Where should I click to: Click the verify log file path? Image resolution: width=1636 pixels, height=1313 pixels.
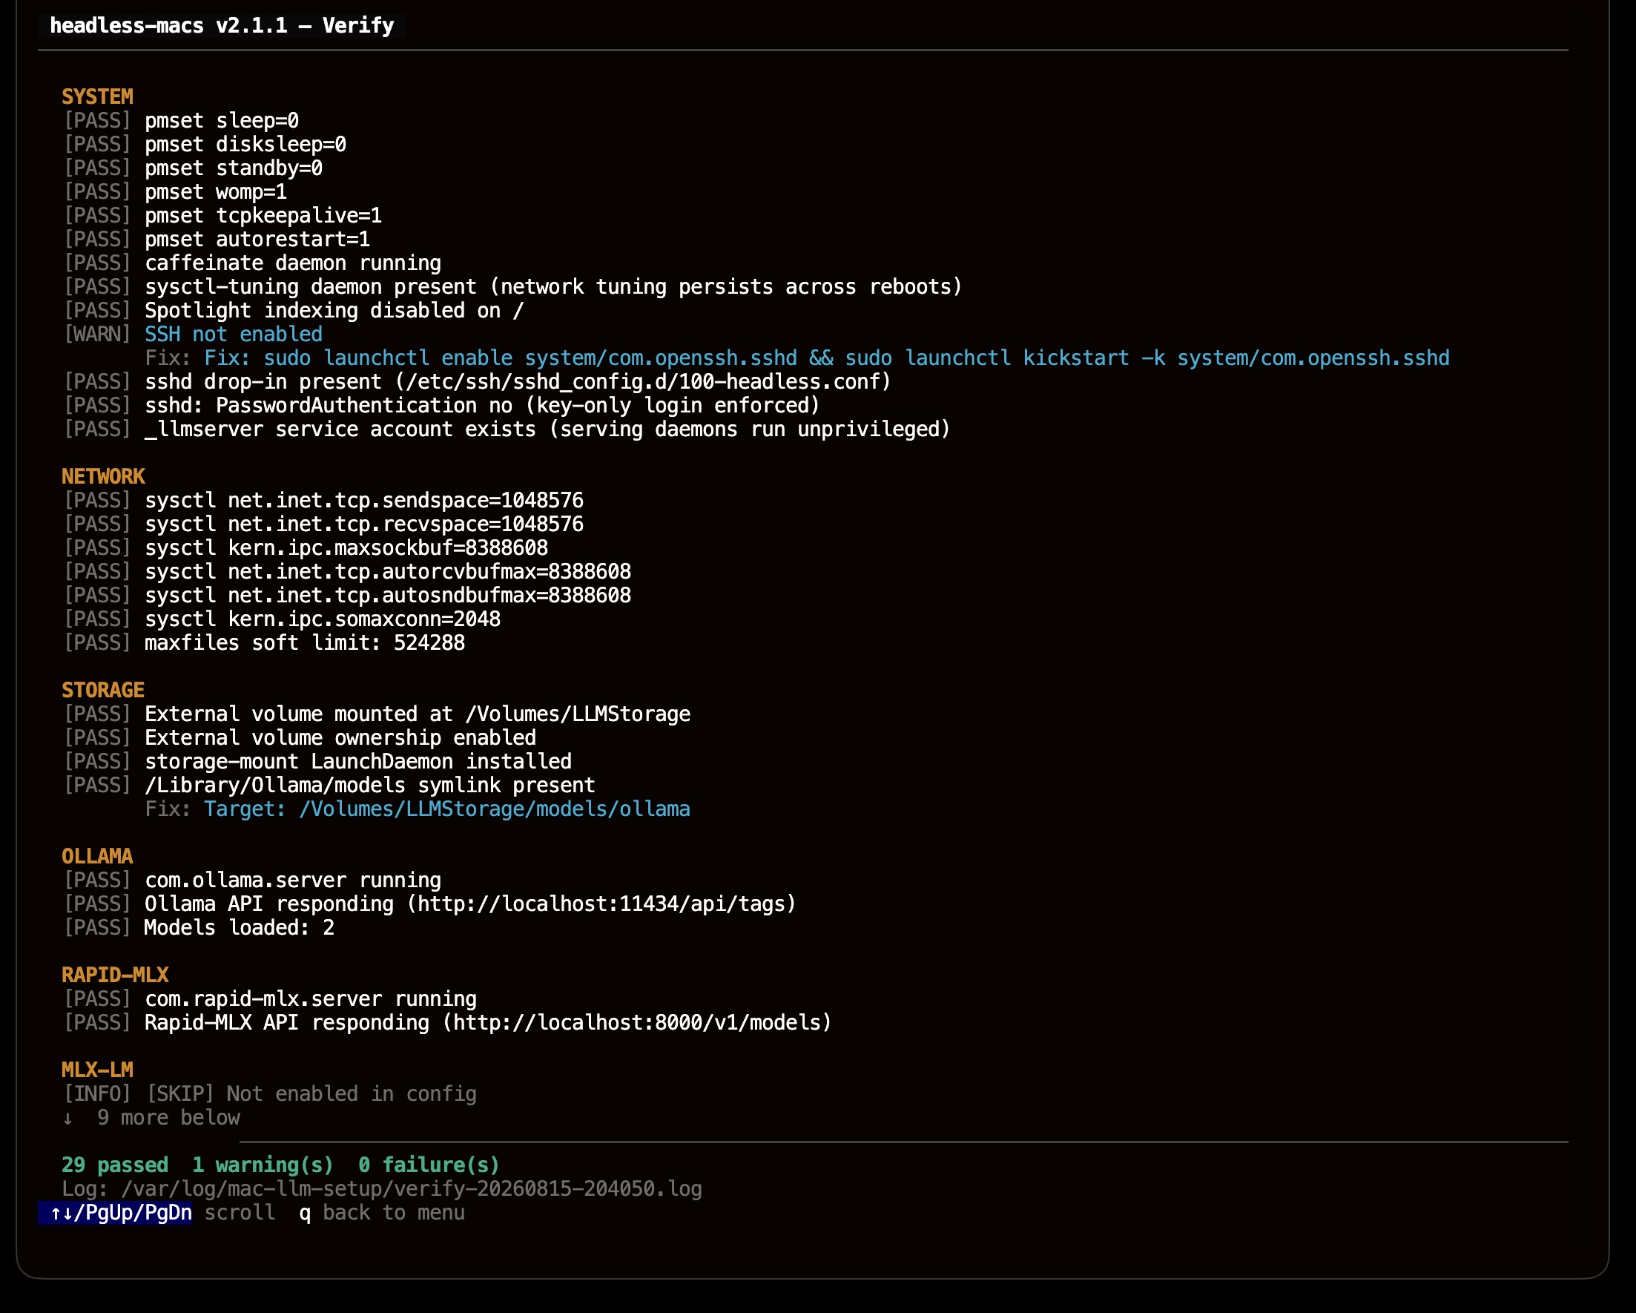point(412,1189)
